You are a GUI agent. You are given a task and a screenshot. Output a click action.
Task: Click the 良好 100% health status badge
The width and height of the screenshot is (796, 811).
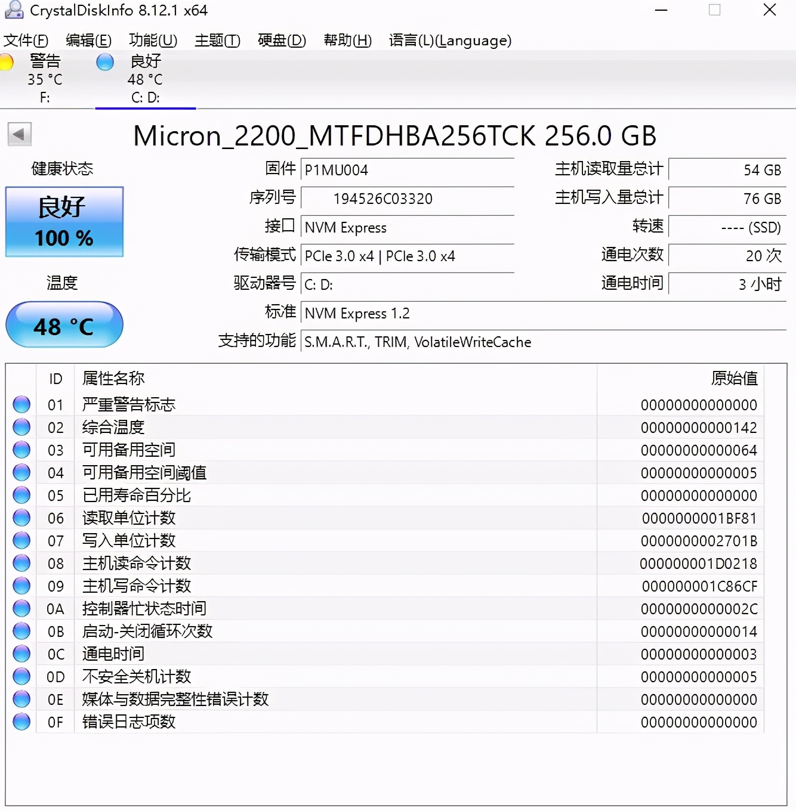coord(63,221)
